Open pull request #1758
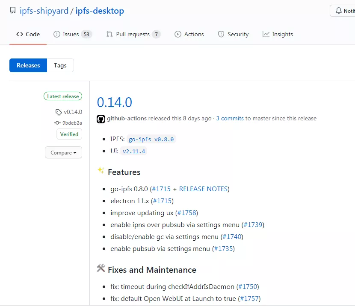This screenshot has width=355, height=306. point(186,213)
